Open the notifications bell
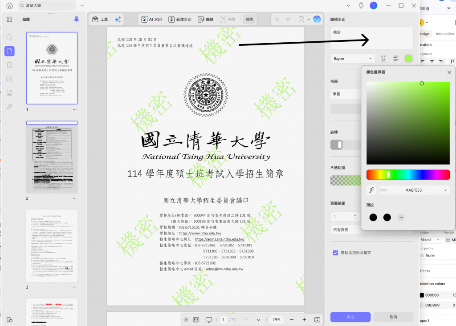 click(x=361, y=5)
